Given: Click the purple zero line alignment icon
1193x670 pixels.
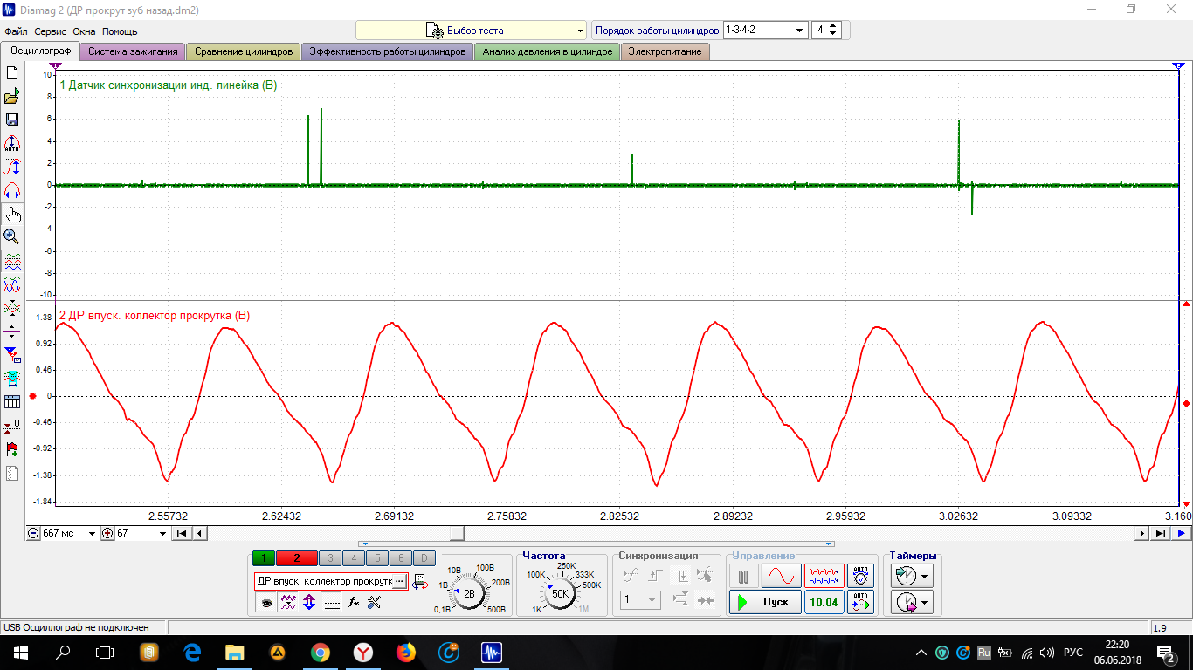Looking at the screenshot, I should coord(12,332).
